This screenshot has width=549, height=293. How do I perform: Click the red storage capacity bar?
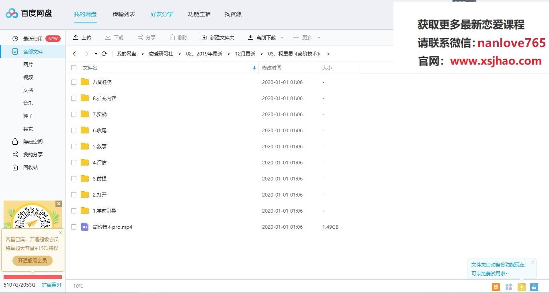tap(32, 277)
